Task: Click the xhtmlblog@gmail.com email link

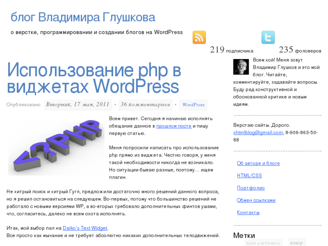Action: (x=258, y=133)
